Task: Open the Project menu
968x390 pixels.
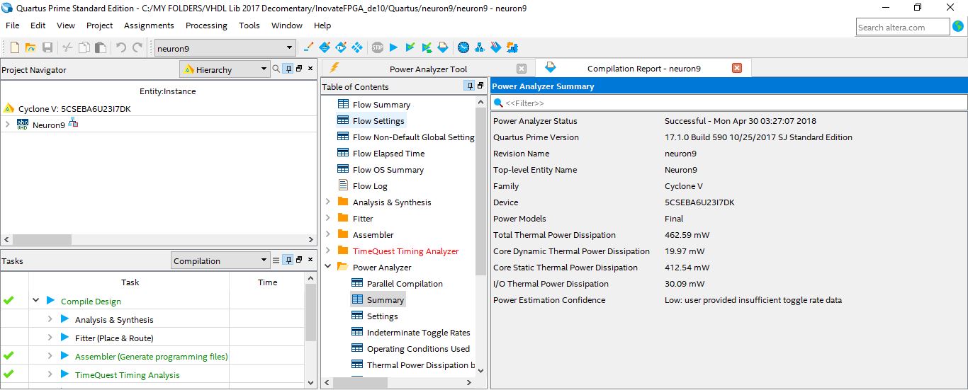Action: coord(99,25)
